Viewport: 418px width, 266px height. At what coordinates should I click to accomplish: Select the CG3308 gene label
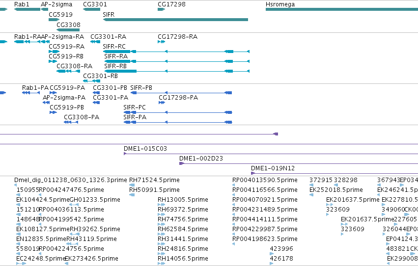pos(68,25)
